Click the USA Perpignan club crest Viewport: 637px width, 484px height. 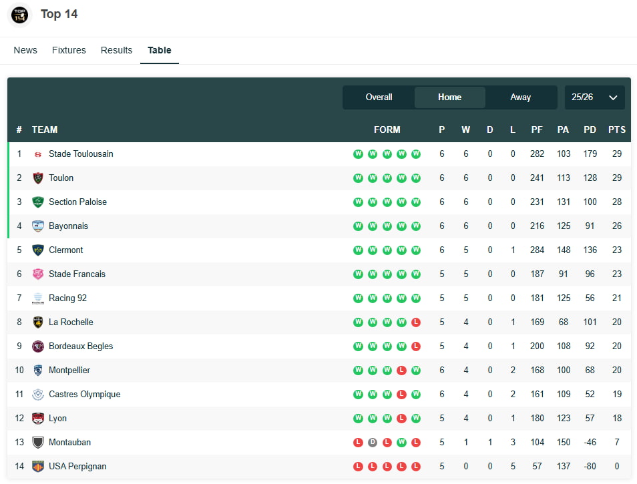(39, 466)
